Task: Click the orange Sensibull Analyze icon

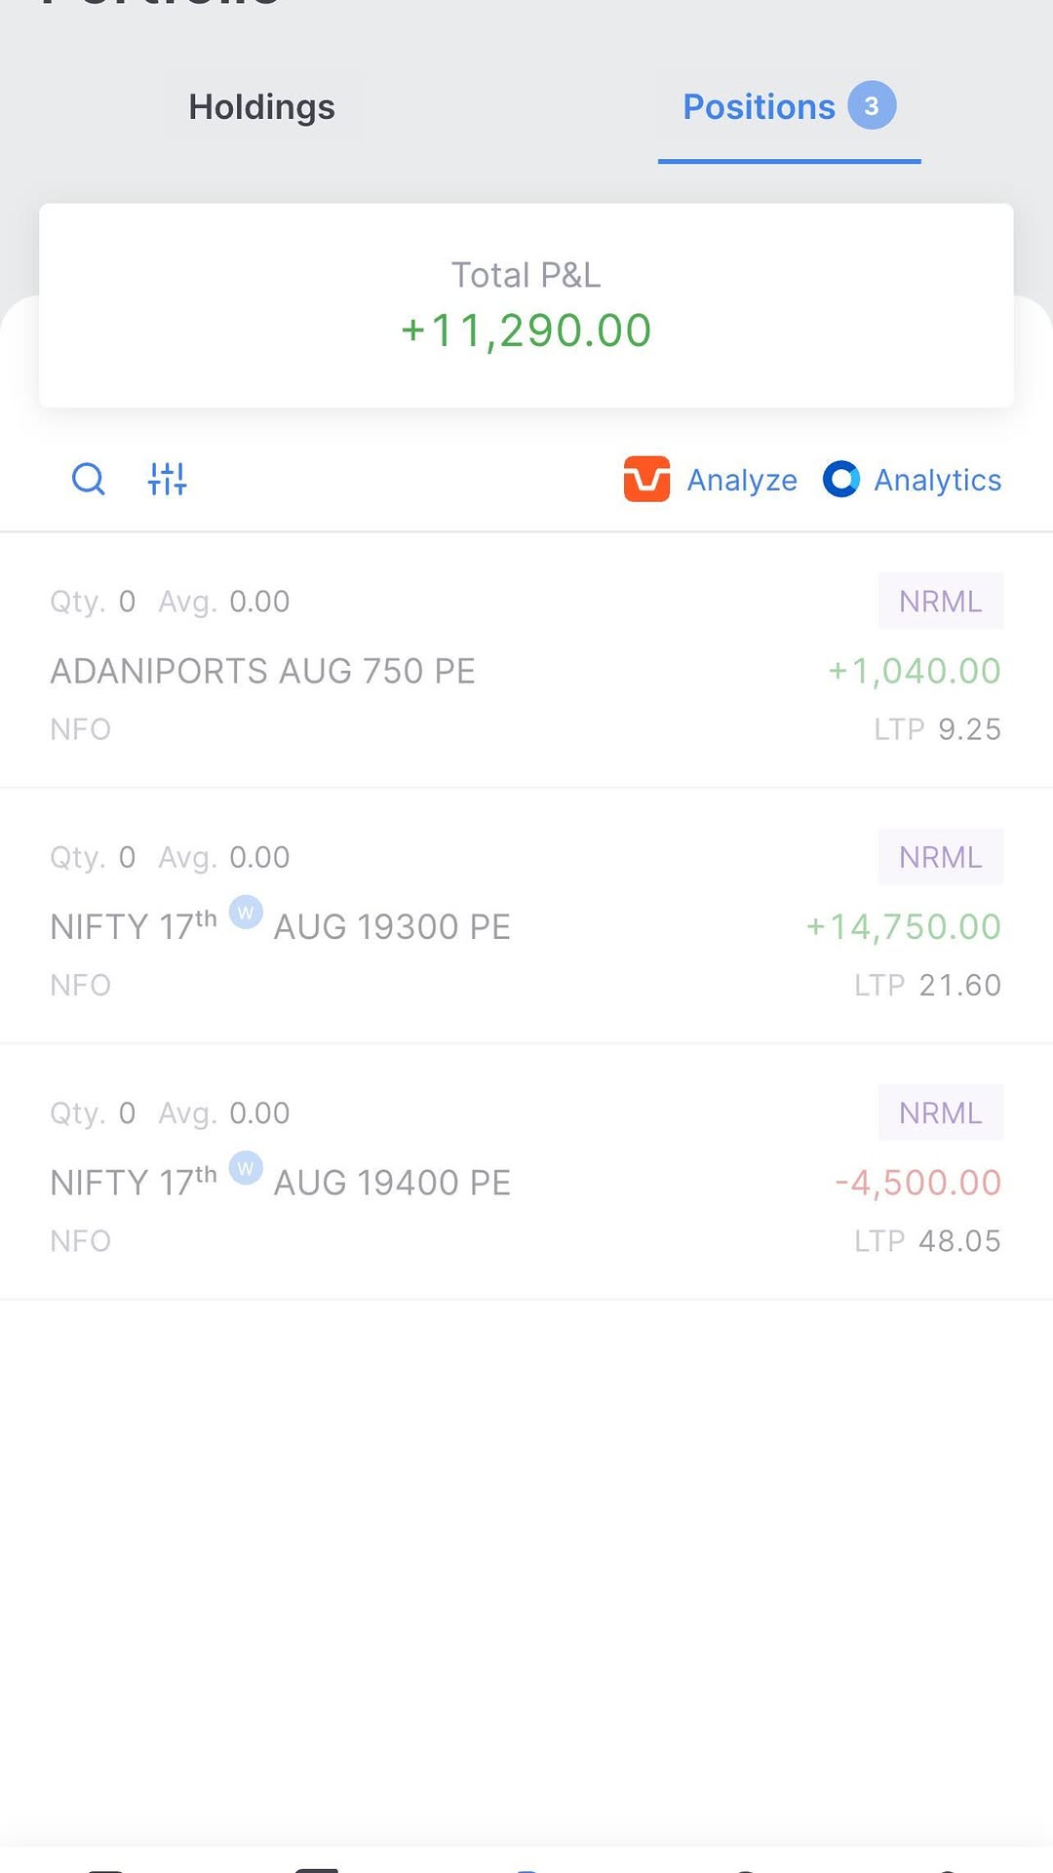Action: (646, 479)
